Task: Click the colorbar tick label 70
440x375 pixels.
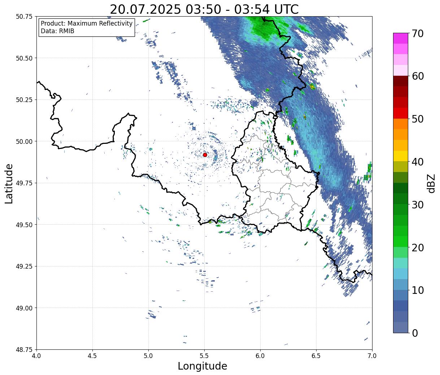Action: coord(418,34)
